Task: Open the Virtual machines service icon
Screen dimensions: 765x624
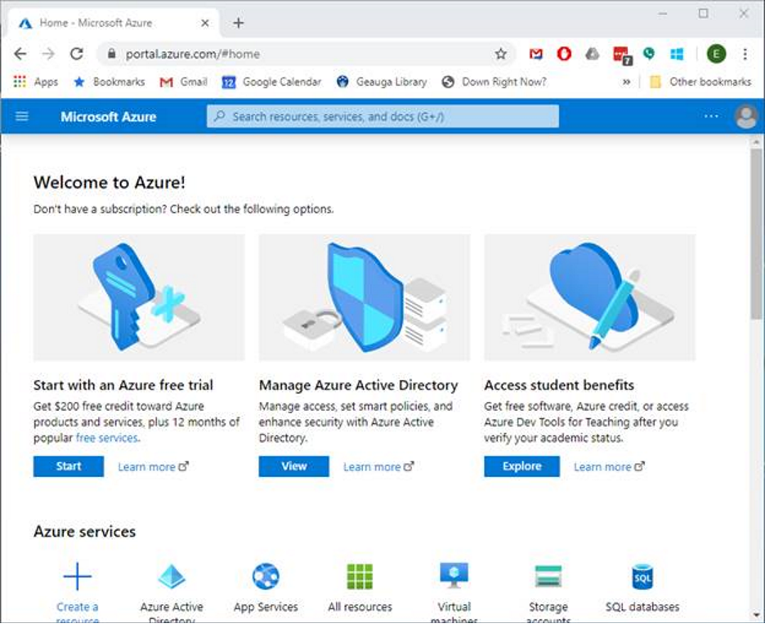Action: coord(454,575)
